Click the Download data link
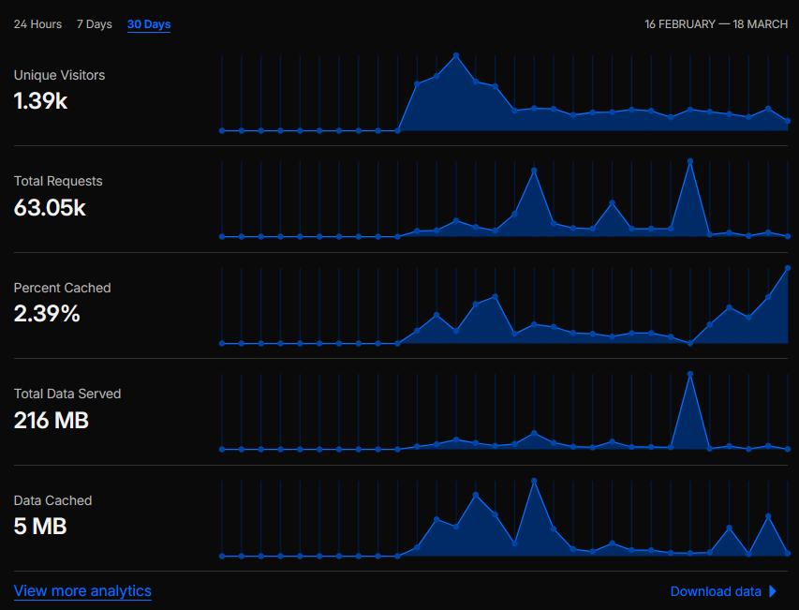Viewport: 799px width, 610px height. point(716,591)
